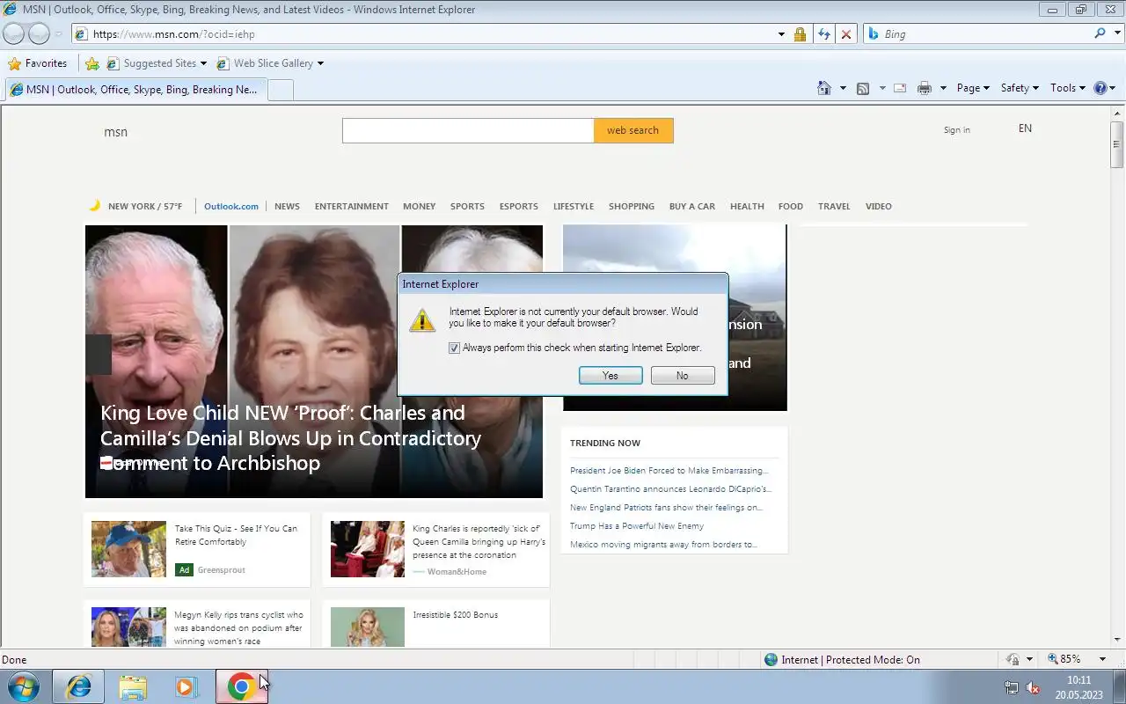This screenshot has width=1126, height=704.
Task: Expand the Print options dropdown arrow
Action: [943, 88]
